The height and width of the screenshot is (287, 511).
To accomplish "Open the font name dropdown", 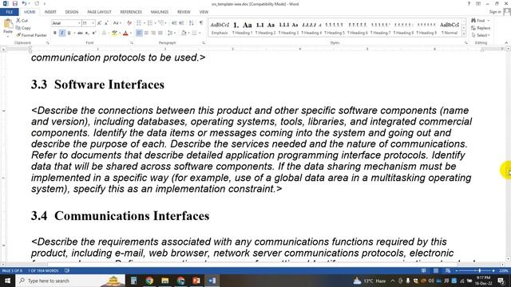I will coord(79,23).
